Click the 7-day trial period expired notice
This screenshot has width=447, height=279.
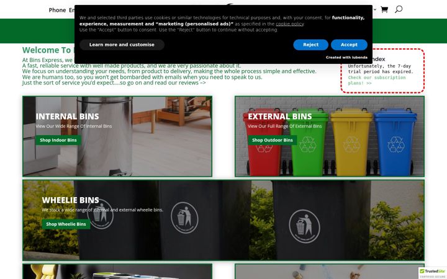coord(381,69)
